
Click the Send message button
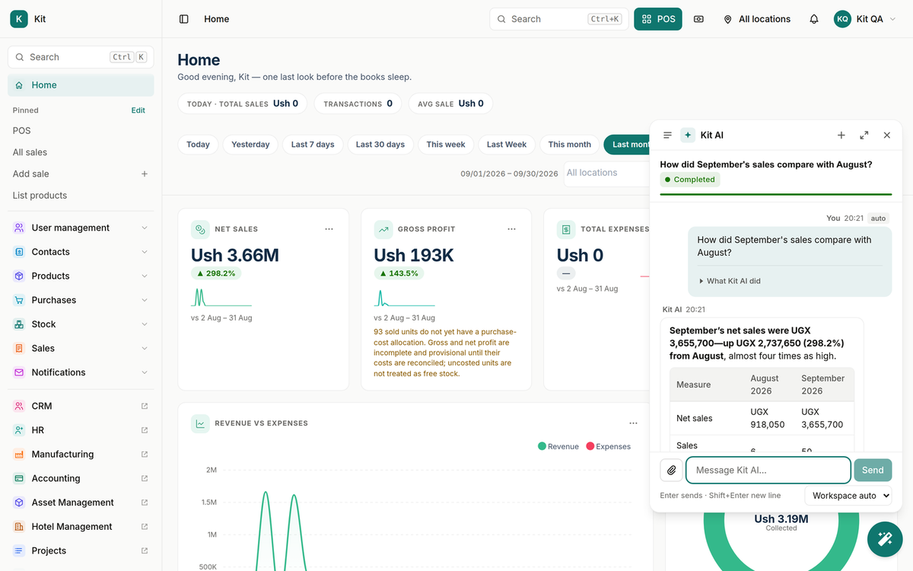click(x=873, y=471)
